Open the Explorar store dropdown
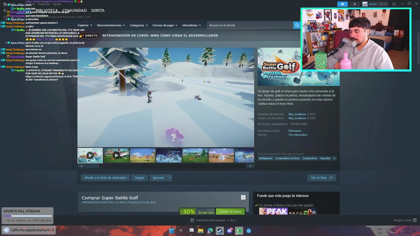This screenshot has width=420, height=236. (85, 25)
